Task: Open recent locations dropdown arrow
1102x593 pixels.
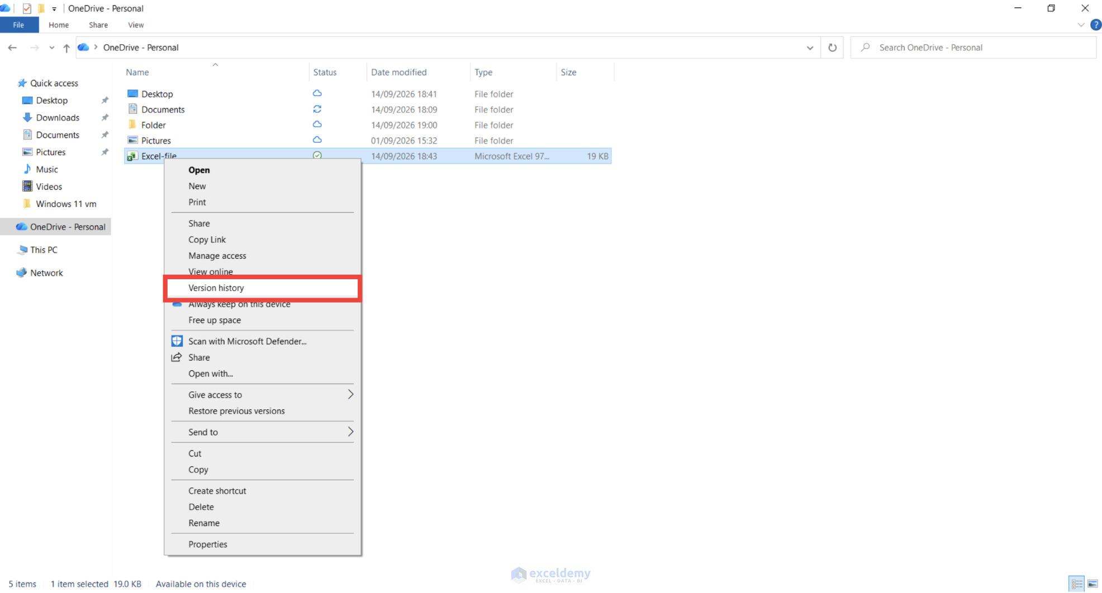Action: (51, 48)
